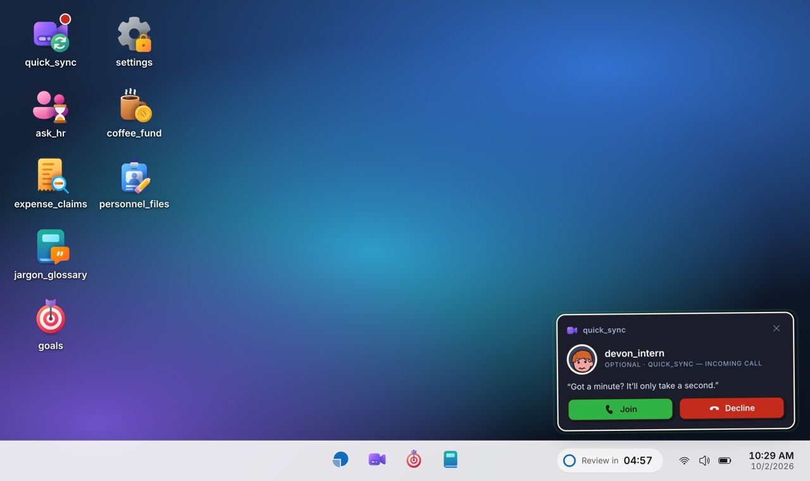Image resolution: width=810 pixels, height=481 pixels.
Task: Click the "Got a minute?" message text
Action: (x=643, y=385)
